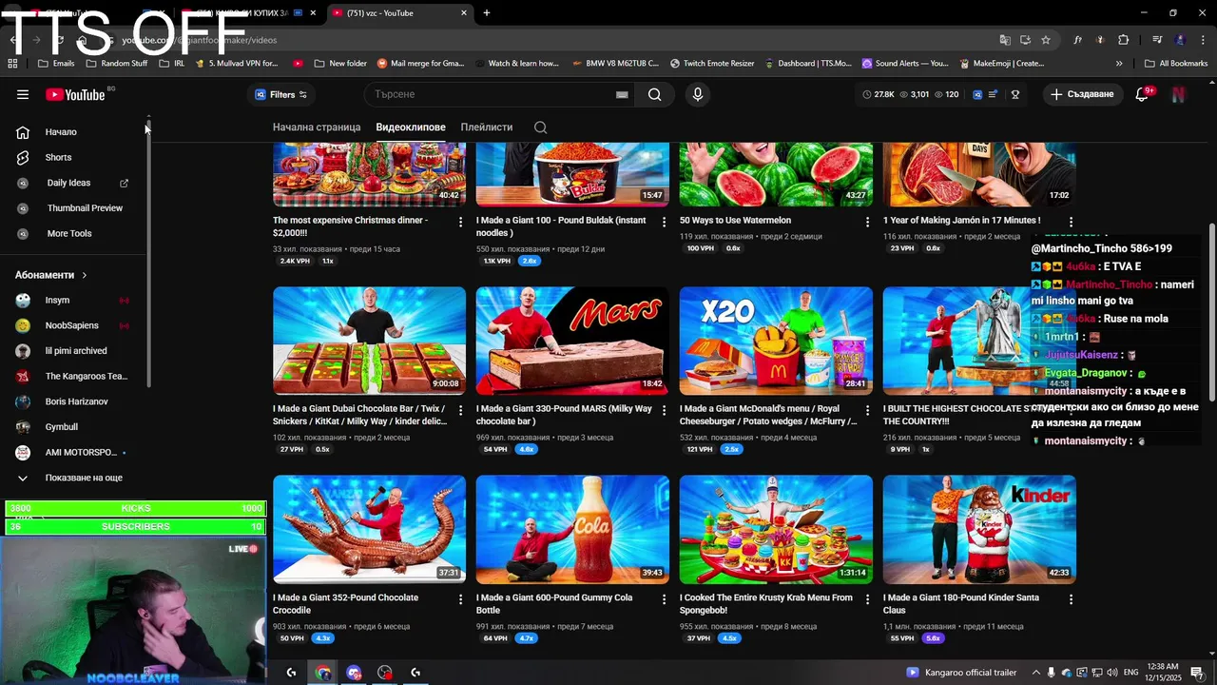Switch to the Начална страница tab

317,127
